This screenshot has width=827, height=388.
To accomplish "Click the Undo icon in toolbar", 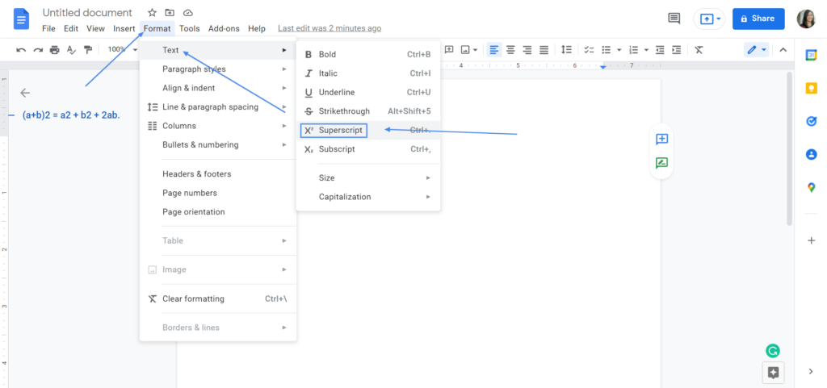I will click(21, 50).
